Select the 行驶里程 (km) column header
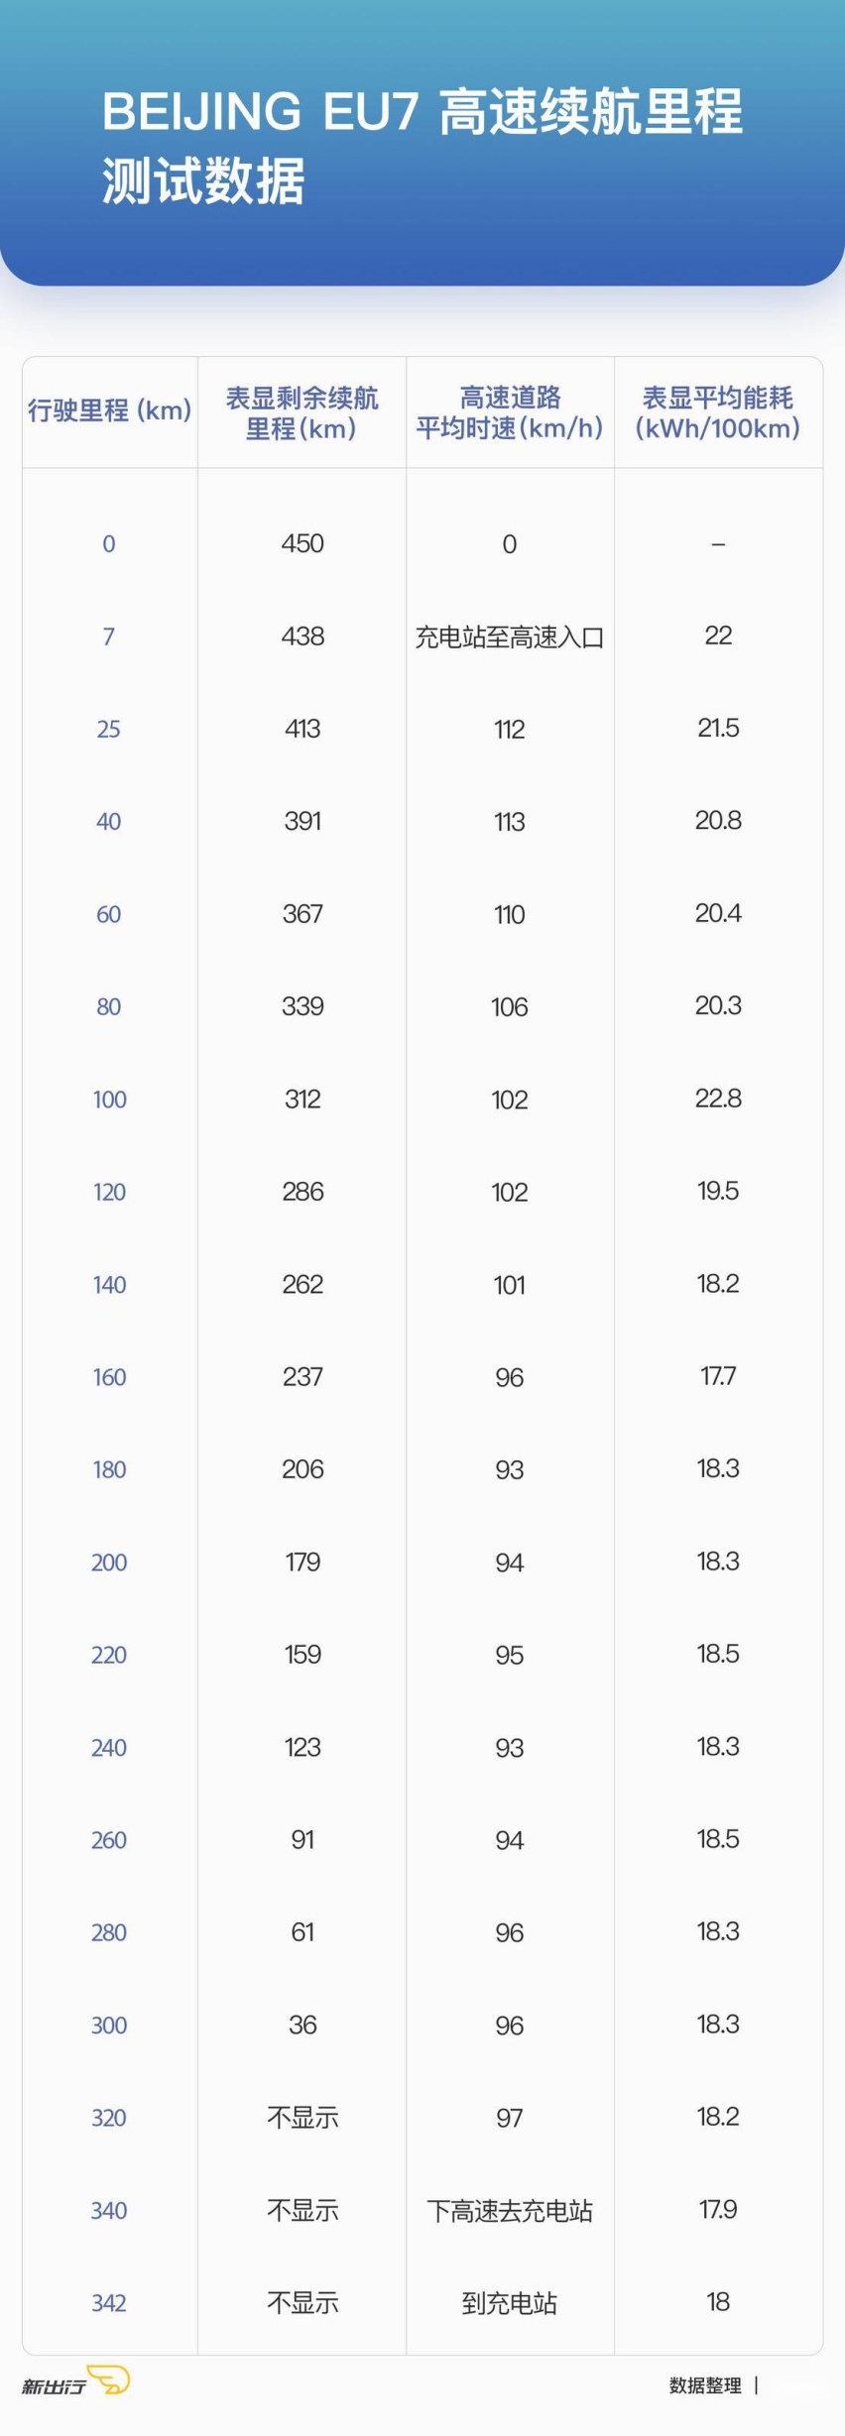Viewport: 845px width, 2436px height. point(109,410)
